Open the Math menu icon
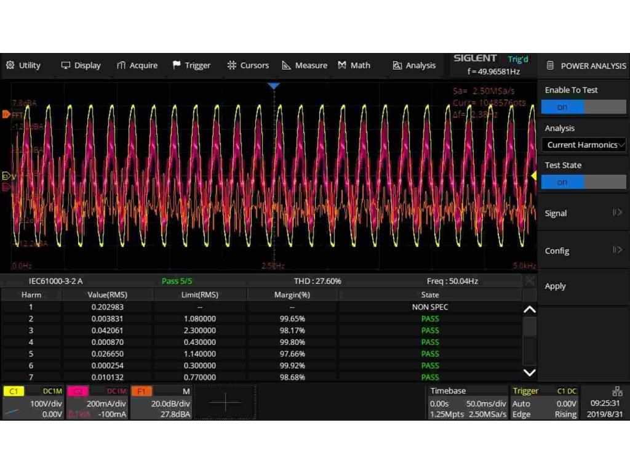This screenshot has width=630, height=473. [342, 65]
